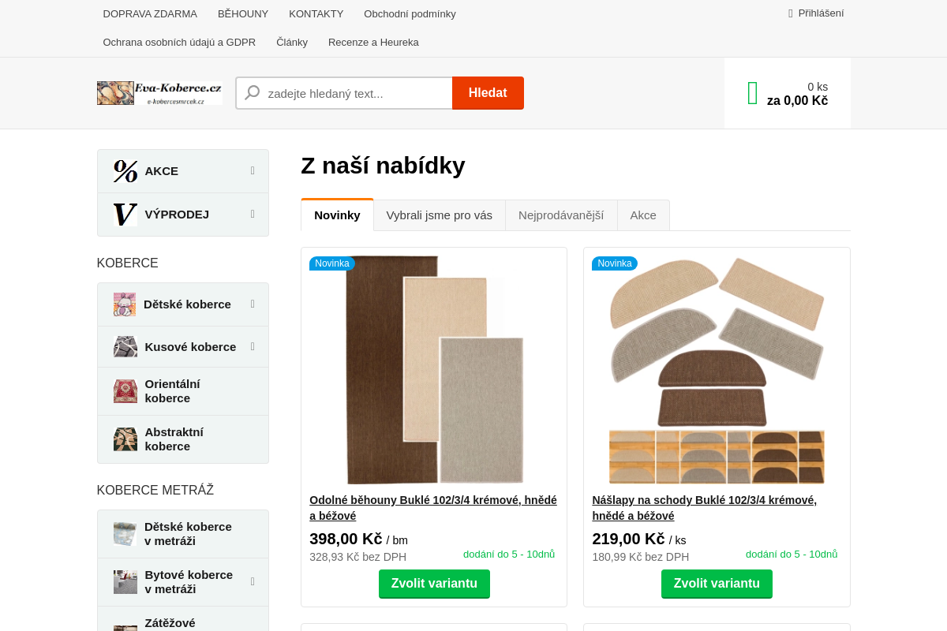Click the V icon next to VÝPRODEJ
This screenshot has height=631, width=947.
tap(125, 215)
